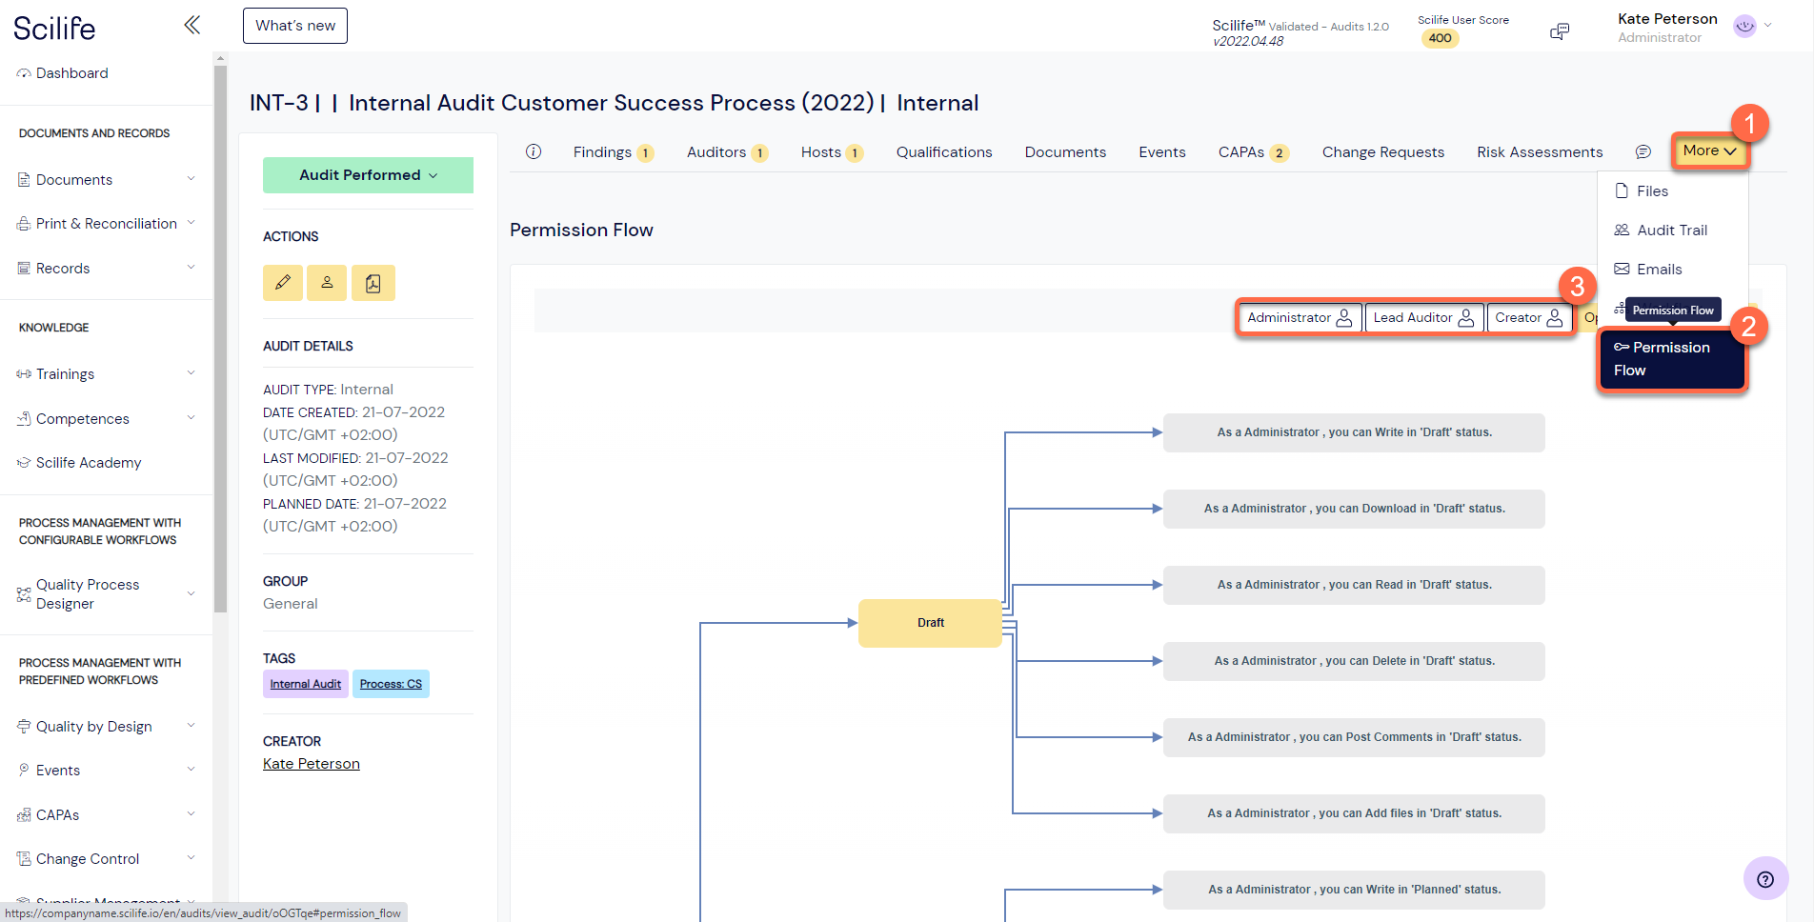This screenshot has height=922, width=1814.
Task: Click the assign user action icon
Action: [x=327, y=283]
